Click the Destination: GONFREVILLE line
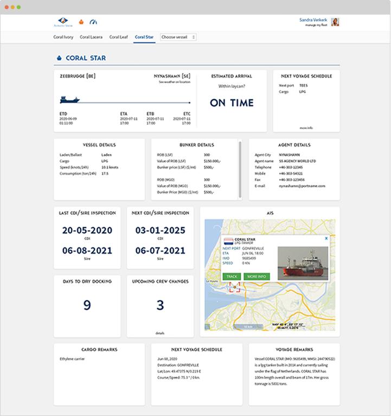 pos(178,365)
